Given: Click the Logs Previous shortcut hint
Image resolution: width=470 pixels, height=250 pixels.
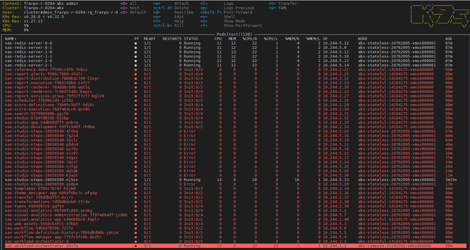Looking at the screenshot, I should (x=239, y=8).
